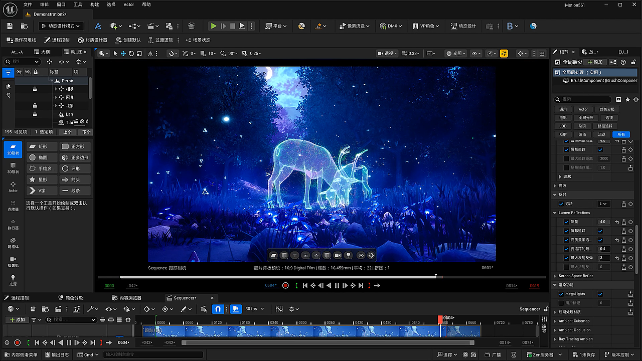Viewport: 642px width, 361px height.
Task: Click the Details panel search field
Action: point(583,99)
